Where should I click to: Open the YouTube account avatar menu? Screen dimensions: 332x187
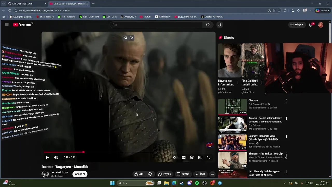coord(321,25)
